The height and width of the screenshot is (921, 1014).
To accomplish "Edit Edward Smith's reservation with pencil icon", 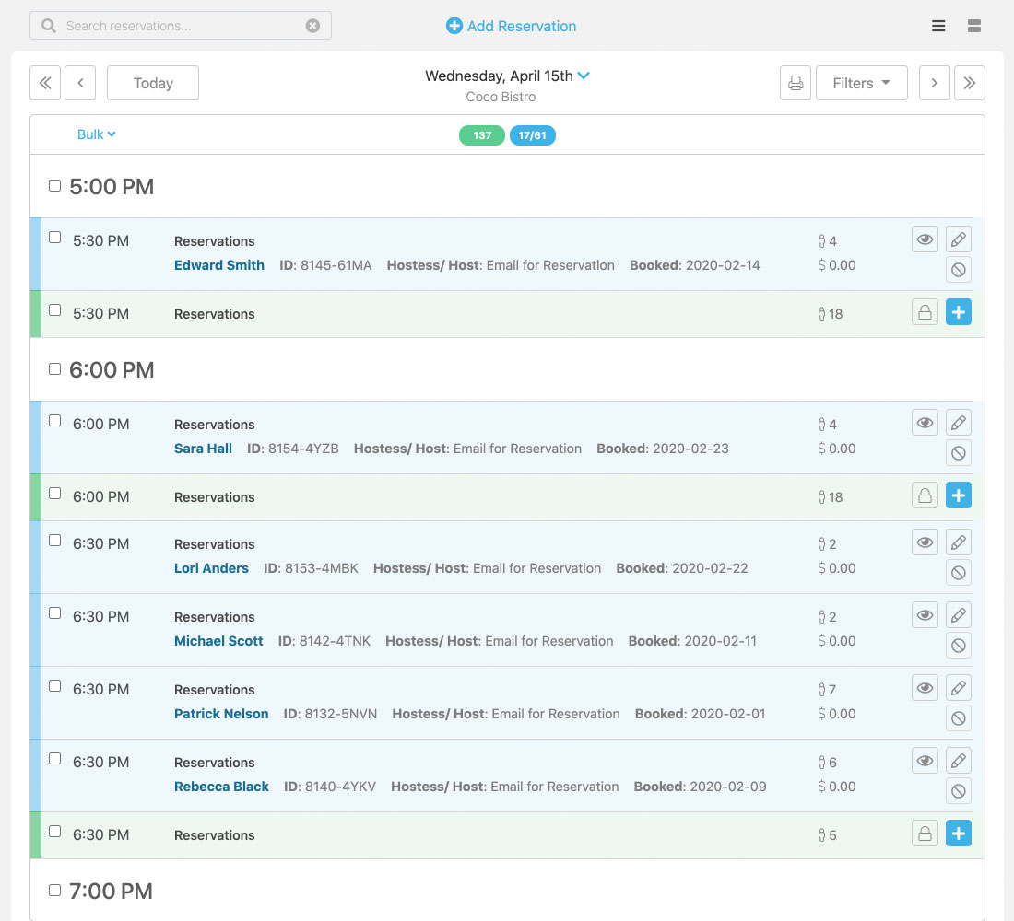I will pyautogui.click(x=959, y=239).
